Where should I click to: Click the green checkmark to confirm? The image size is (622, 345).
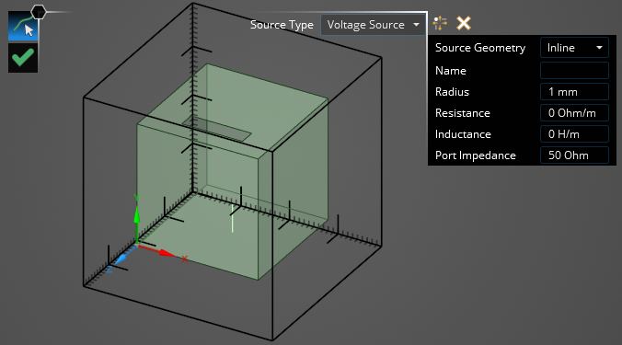tap(23, 58)
